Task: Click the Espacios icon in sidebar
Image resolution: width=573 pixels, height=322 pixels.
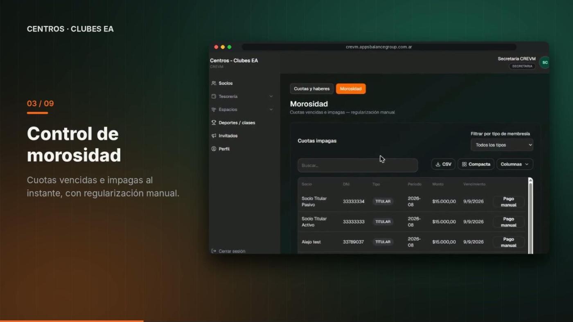Action: (214, 109)
